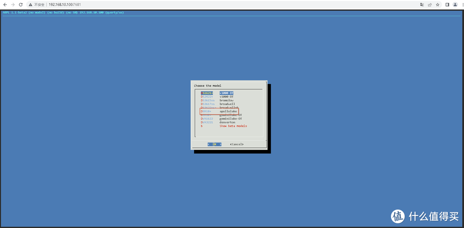Reload the page with the refresh icon
Viewport: 464px width, 228px height.
tap(21, 5)
